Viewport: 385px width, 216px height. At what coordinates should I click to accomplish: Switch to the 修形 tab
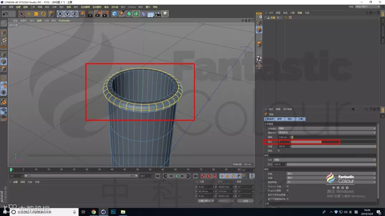pyautogui.click(x=279, y=119)
